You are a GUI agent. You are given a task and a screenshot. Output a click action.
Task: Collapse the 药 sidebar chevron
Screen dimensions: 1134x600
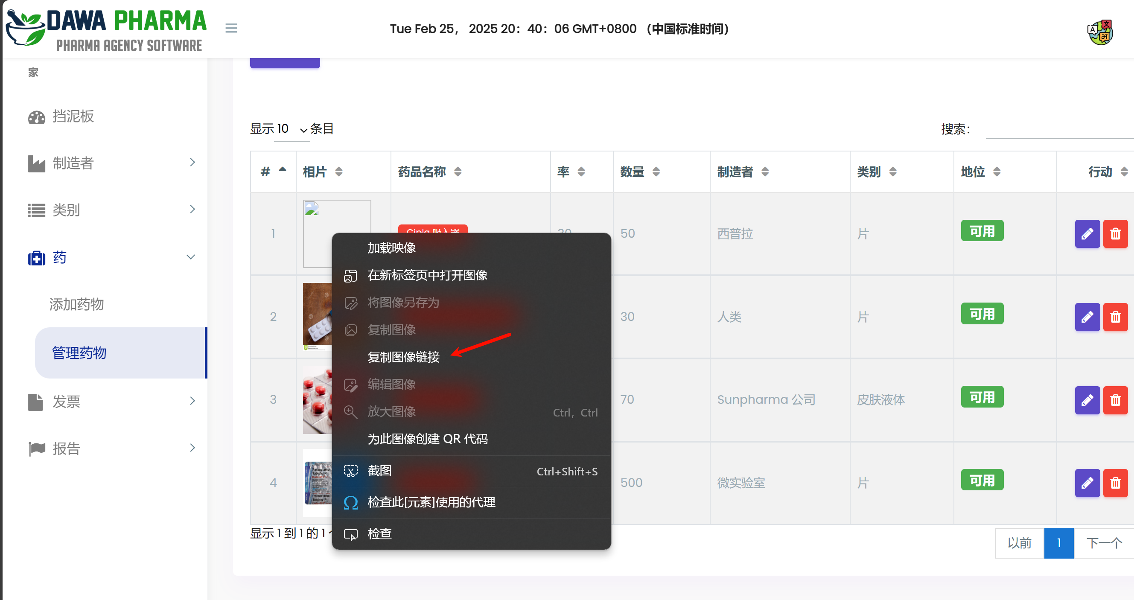[191, 257]
